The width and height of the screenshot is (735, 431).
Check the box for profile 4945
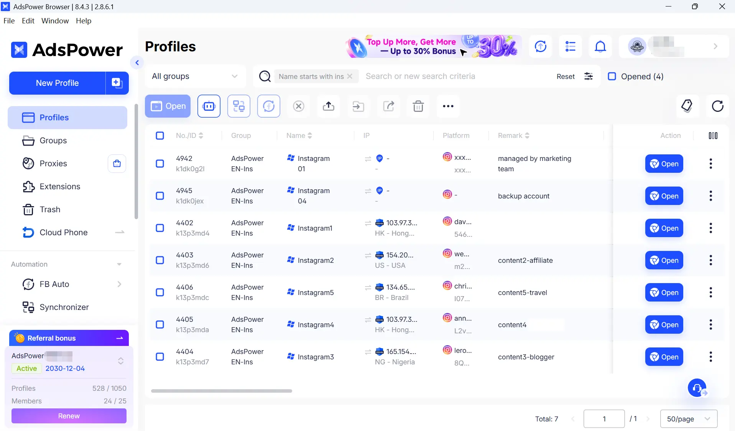click(x=160, y=196)
